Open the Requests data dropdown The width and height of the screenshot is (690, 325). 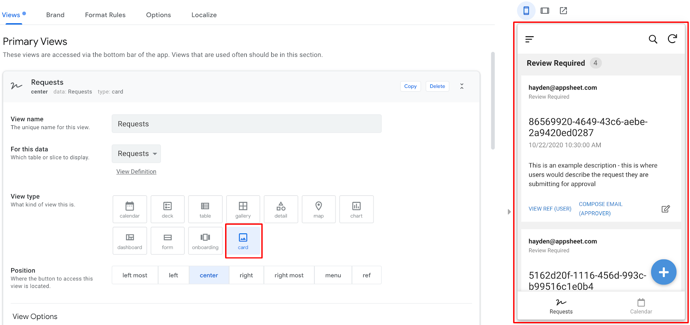pyautogui.click(x=136, y=154)
